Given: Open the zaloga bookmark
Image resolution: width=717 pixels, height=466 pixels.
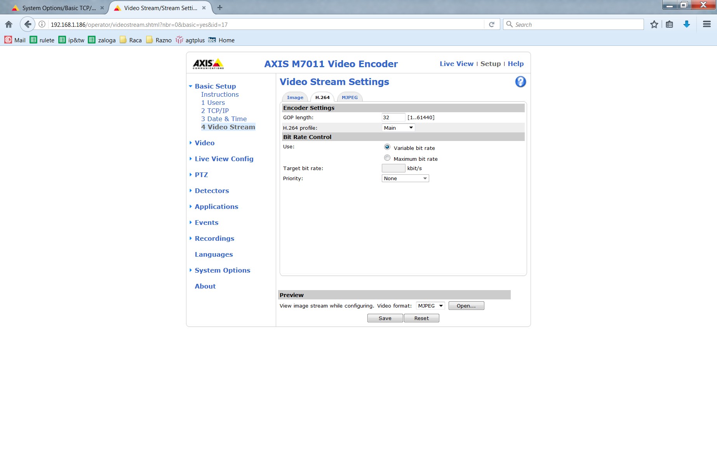Looking at the screenshot, I should point(102,40).
